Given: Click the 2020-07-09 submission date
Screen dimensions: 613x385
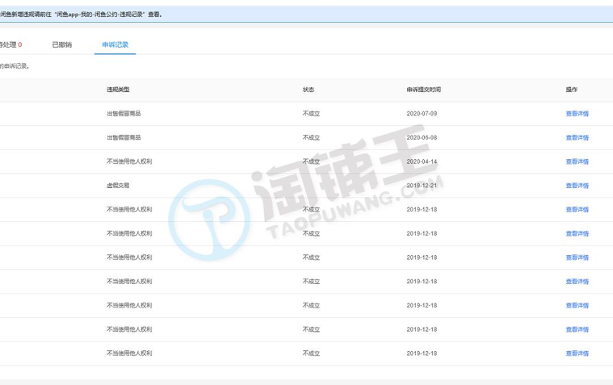Looking at the screenshot, I should 422,114.
